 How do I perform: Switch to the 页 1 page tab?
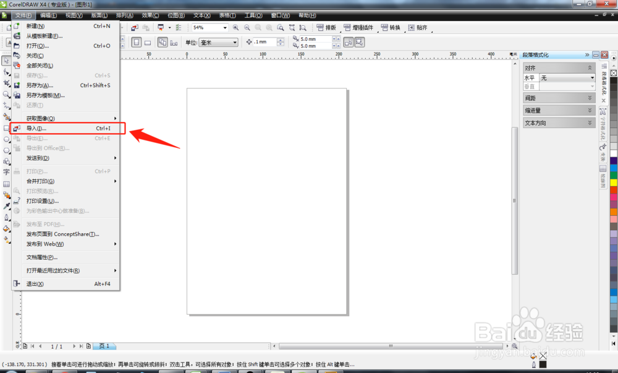pyautogui.click(x=104, y=346)
